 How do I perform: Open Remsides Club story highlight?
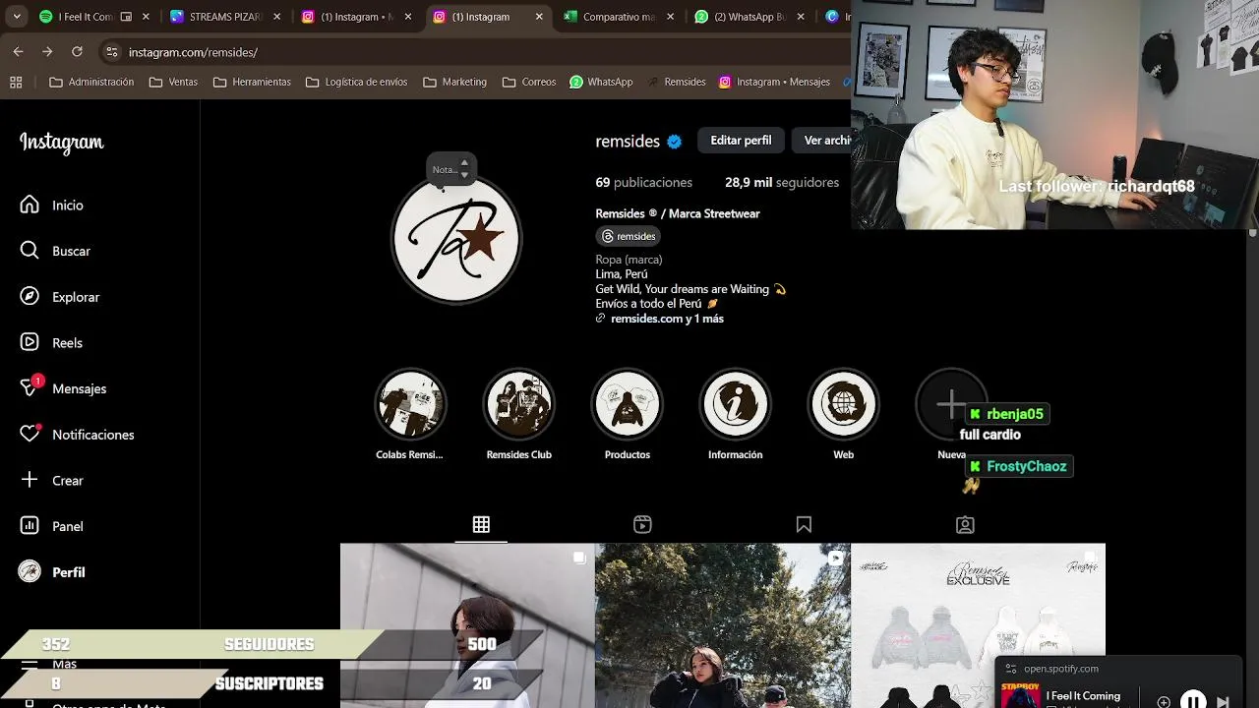click(x=519, y=403)
